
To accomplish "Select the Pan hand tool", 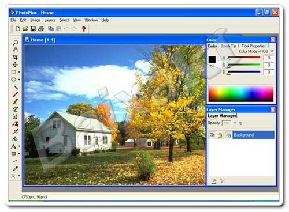I will pyautogui.click(x=15, y=50).
